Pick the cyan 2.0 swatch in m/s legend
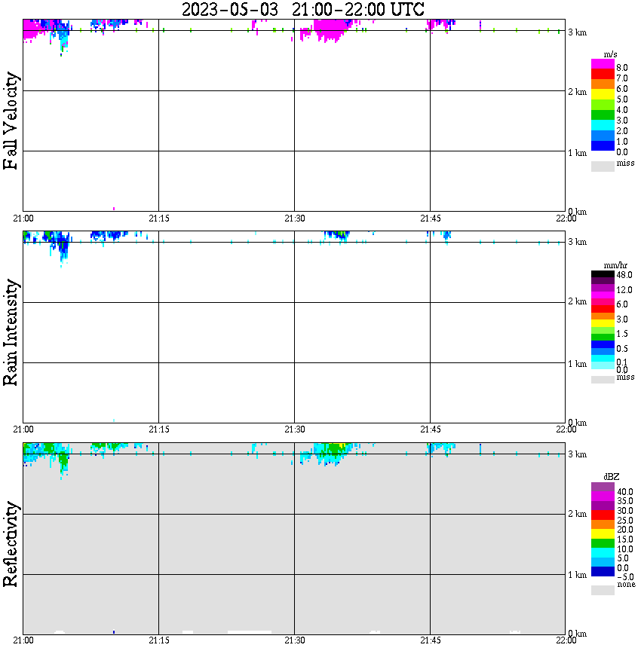This screenshot has height=654, width=641. (603, 125)
